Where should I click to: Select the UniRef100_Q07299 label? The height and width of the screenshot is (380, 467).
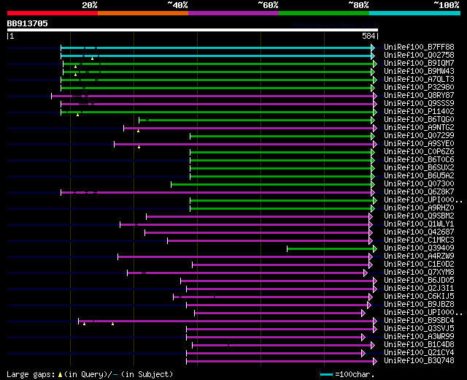pyautogui.click(x=419, y=136)
